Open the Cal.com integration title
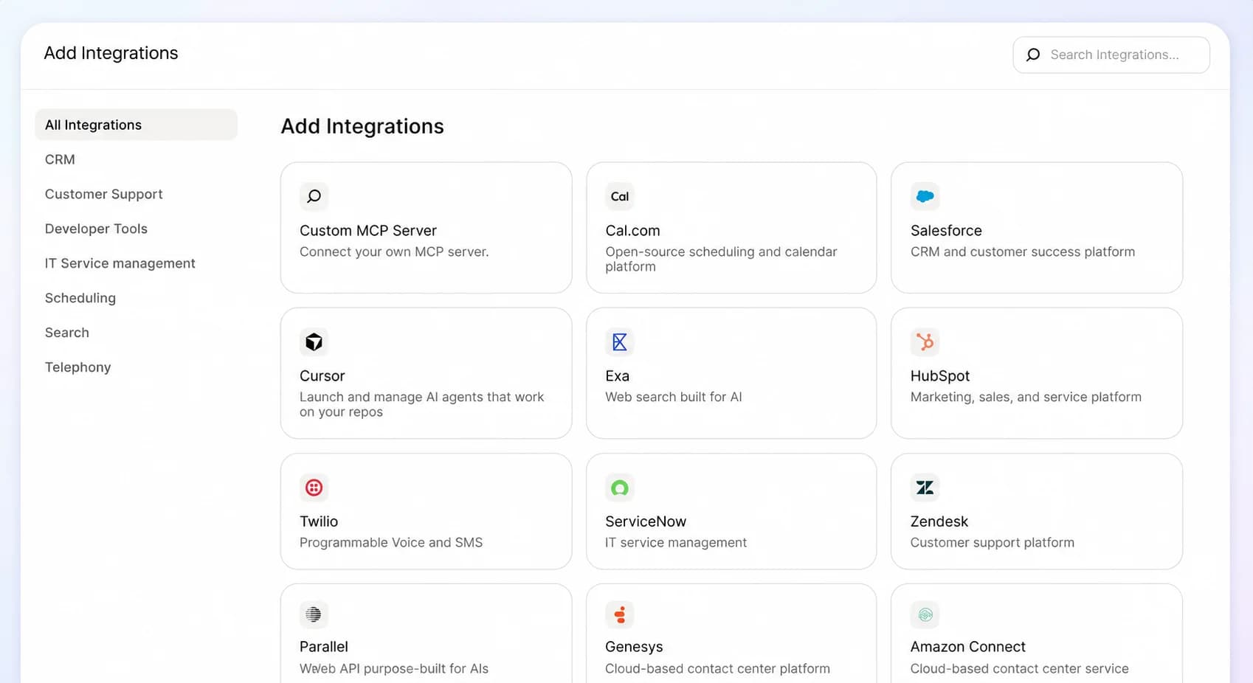Screen dimensions: 1253x683 click(x=632, y=231)
